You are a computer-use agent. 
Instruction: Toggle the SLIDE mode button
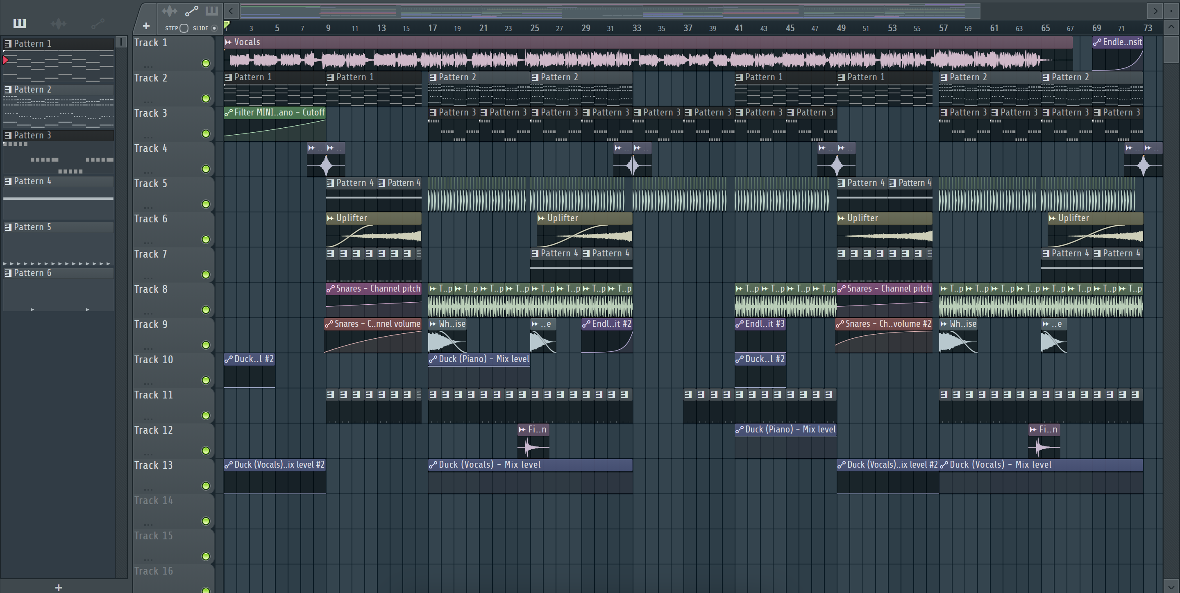pos(214,28)
